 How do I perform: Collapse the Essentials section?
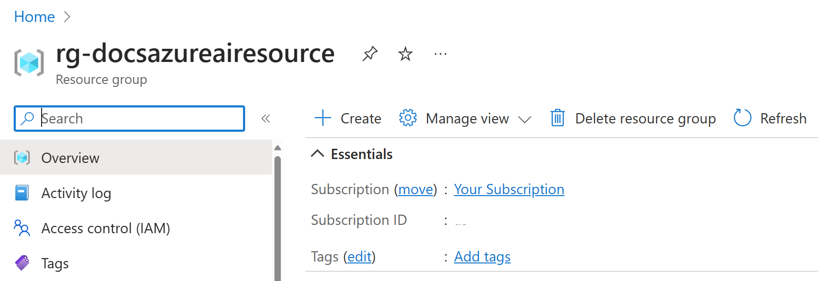coord(318,154)
